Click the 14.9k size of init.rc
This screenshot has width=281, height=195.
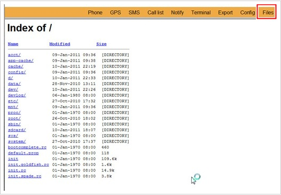click(108, 170)
